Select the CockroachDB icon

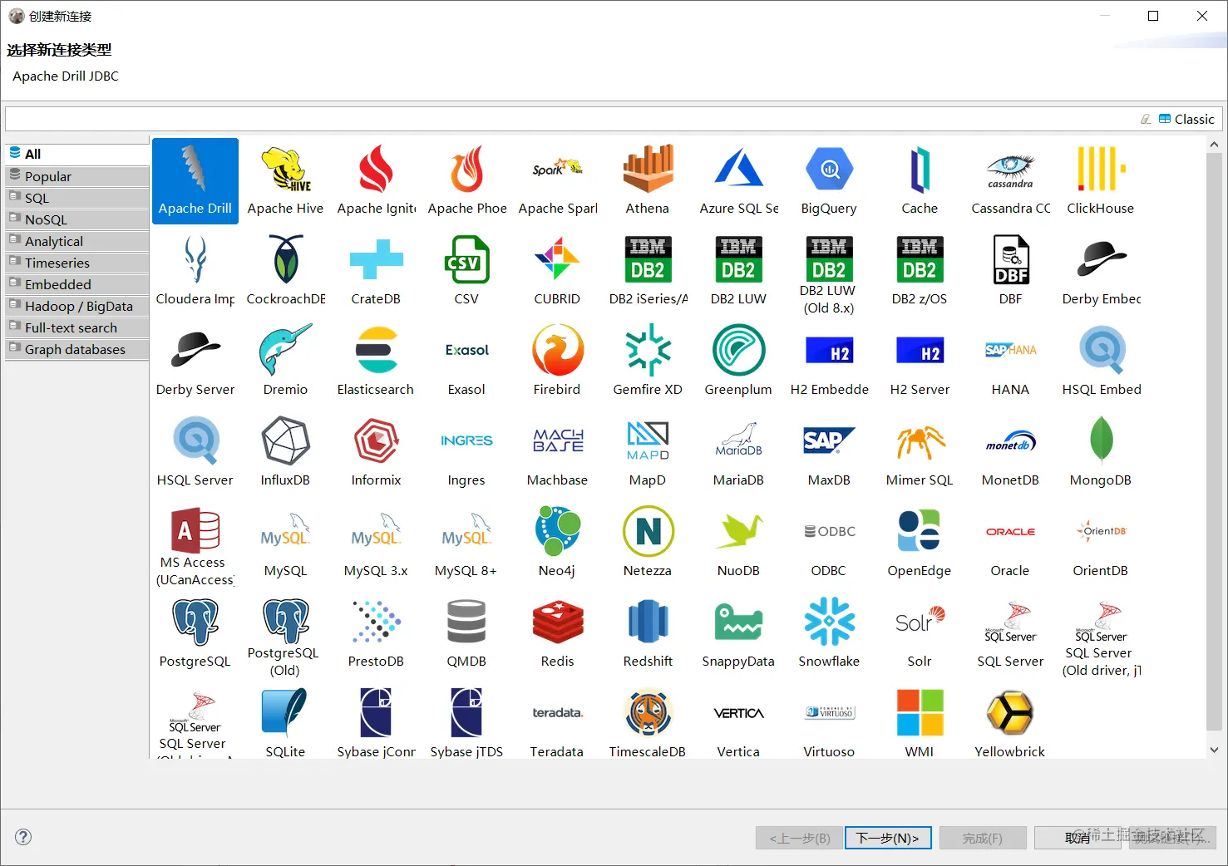point(285,259)
